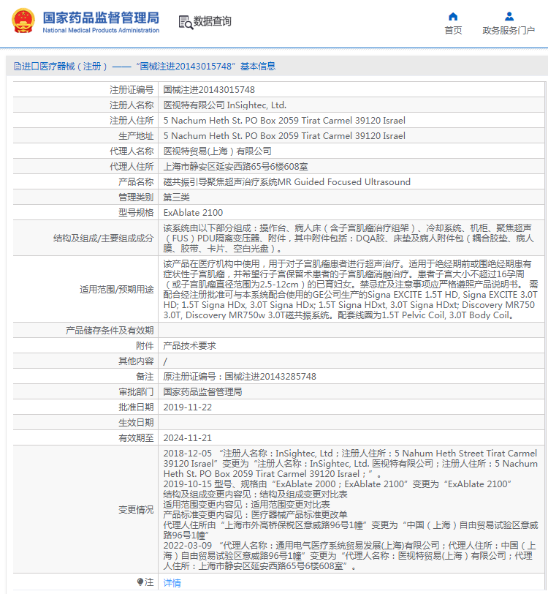Click the 适用范围变更内容见 line
This screenshot has width=548, height=594.
pos(246,505)
